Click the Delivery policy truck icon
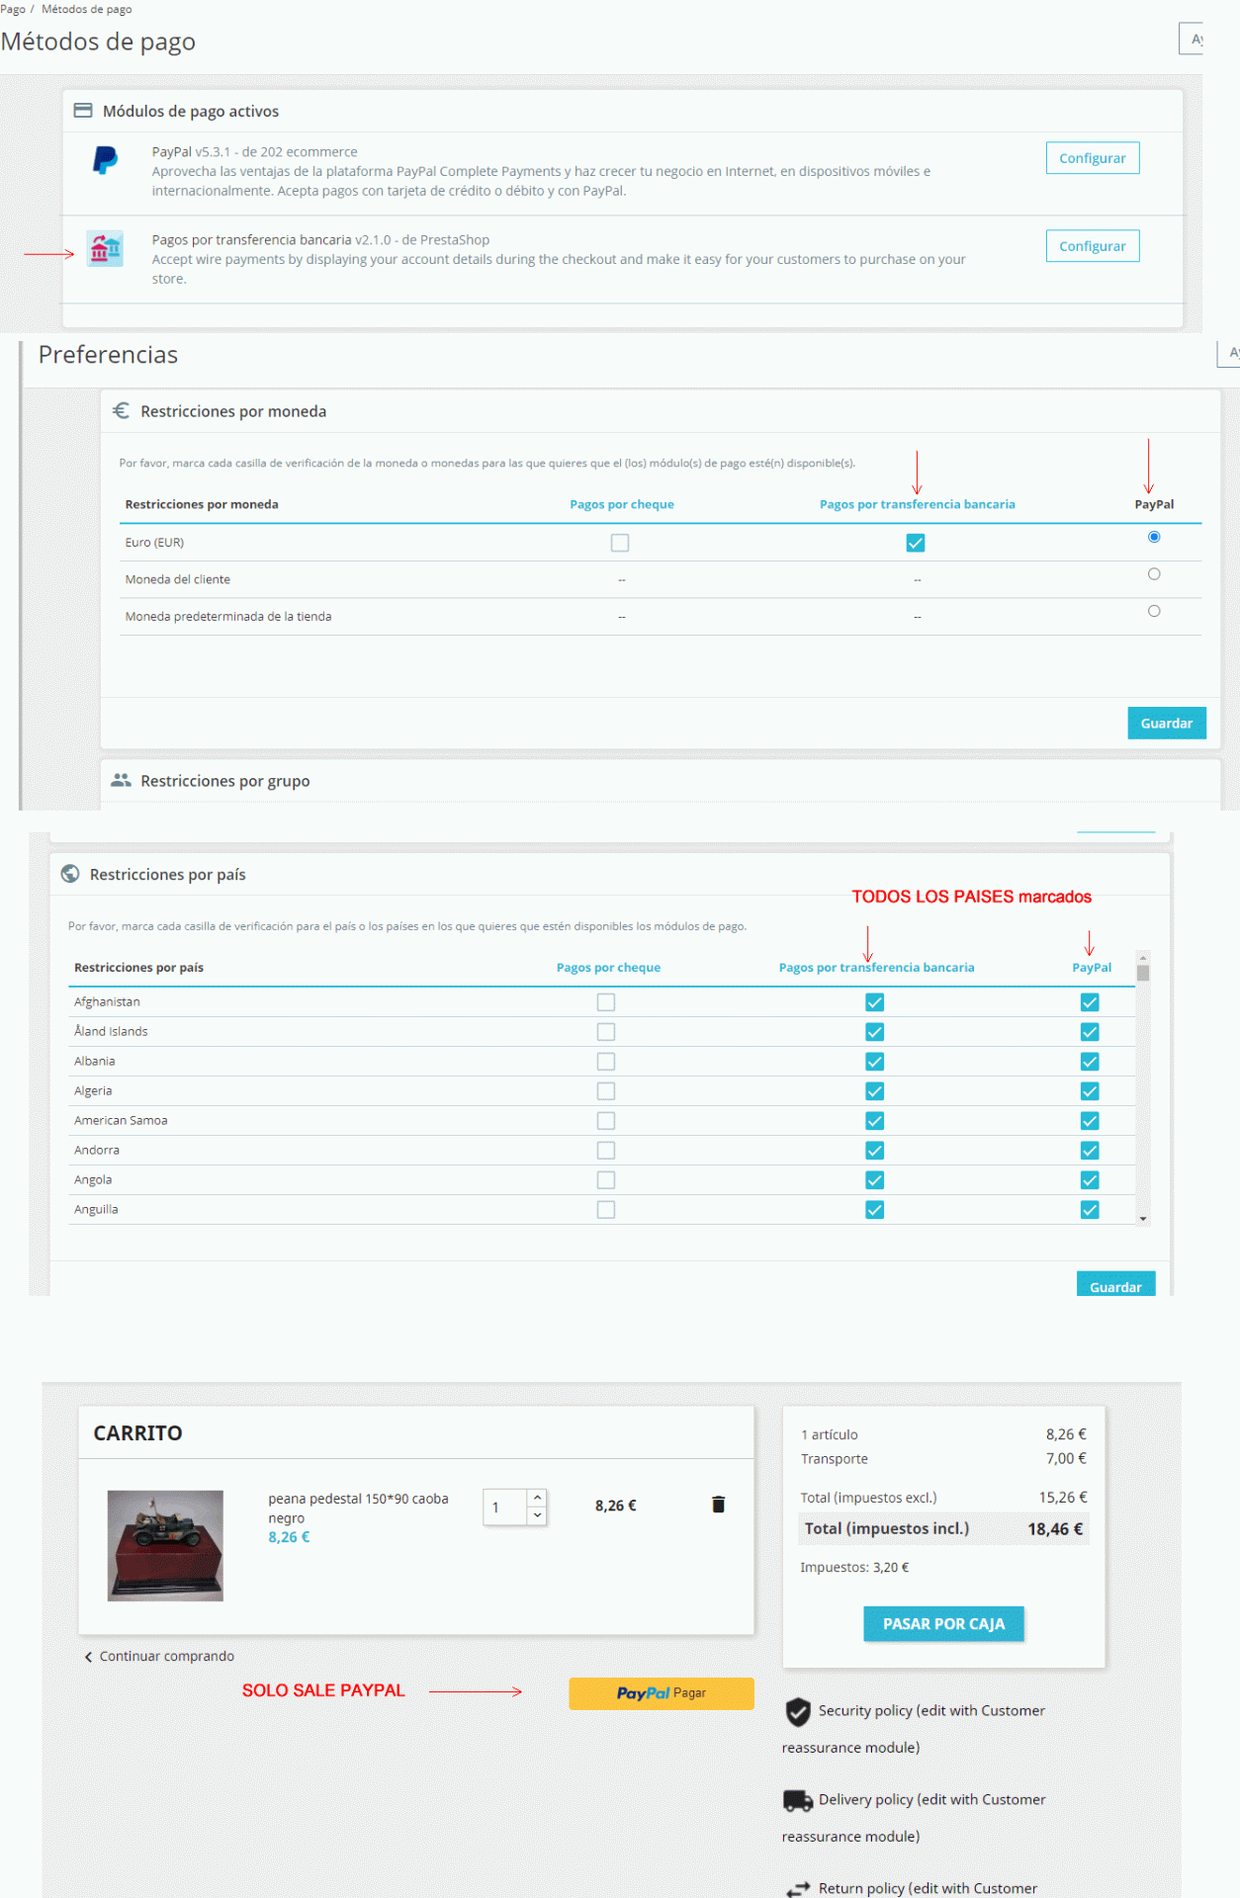1240x1898 pixels. pyautogui.click(x=798, y=1800)
